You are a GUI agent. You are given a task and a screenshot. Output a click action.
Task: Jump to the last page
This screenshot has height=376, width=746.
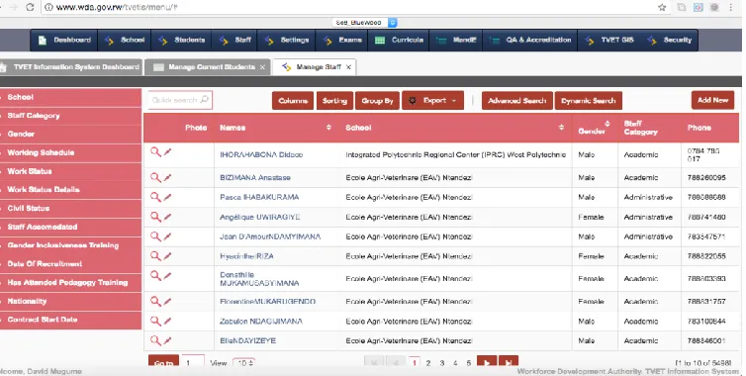(509, 362)
